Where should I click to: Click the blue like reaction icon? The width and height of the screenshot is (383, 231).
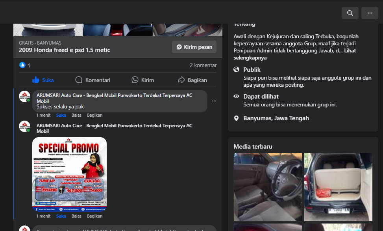[22, 65]
